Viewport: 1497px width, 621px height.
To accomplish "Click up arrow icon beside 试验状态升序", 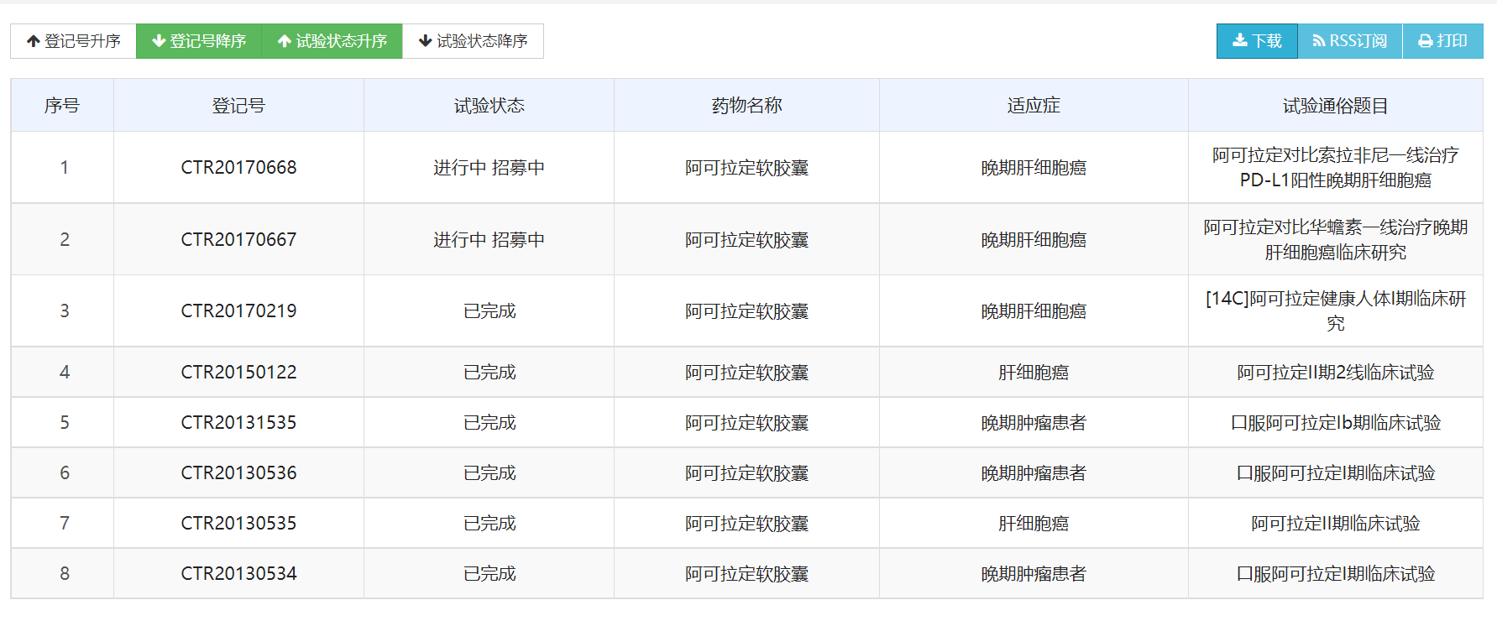I will pos(285,41).
